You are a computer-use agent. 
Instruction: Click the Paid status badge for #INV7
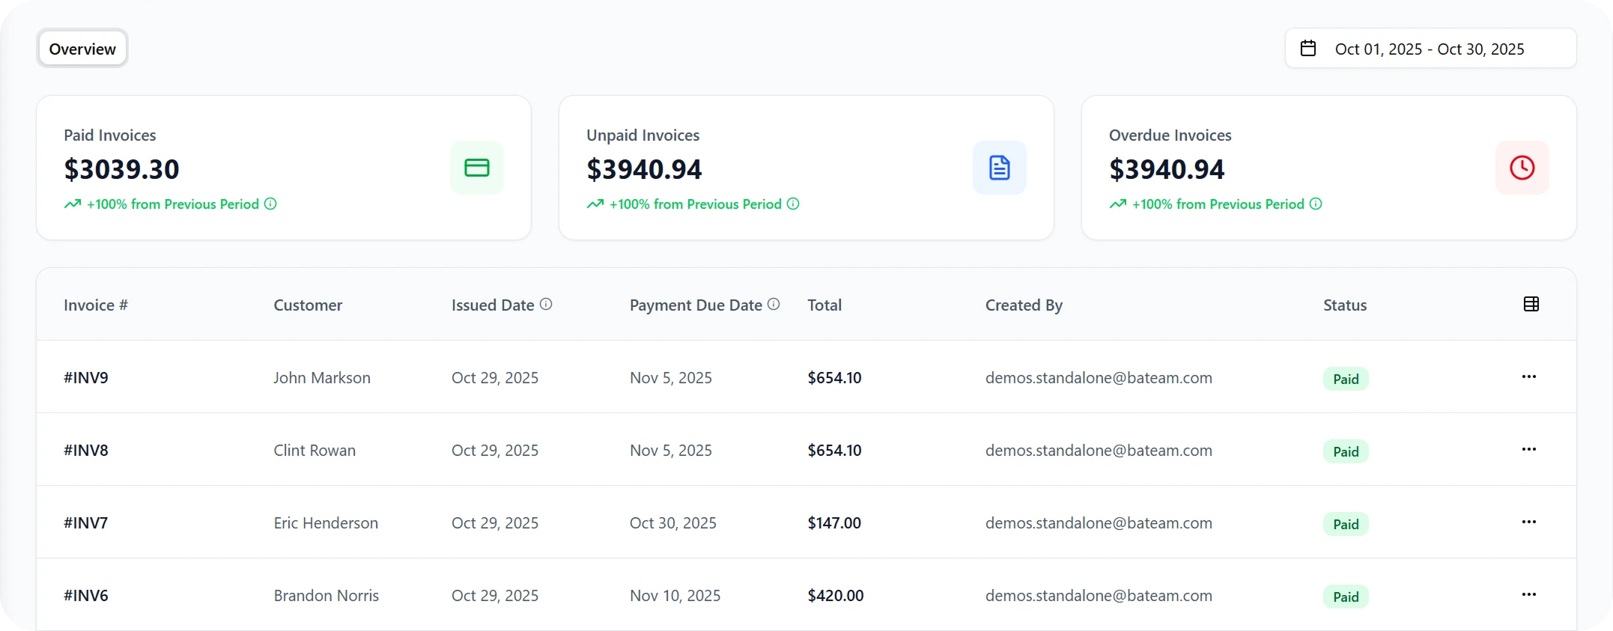coord(1346,524)
